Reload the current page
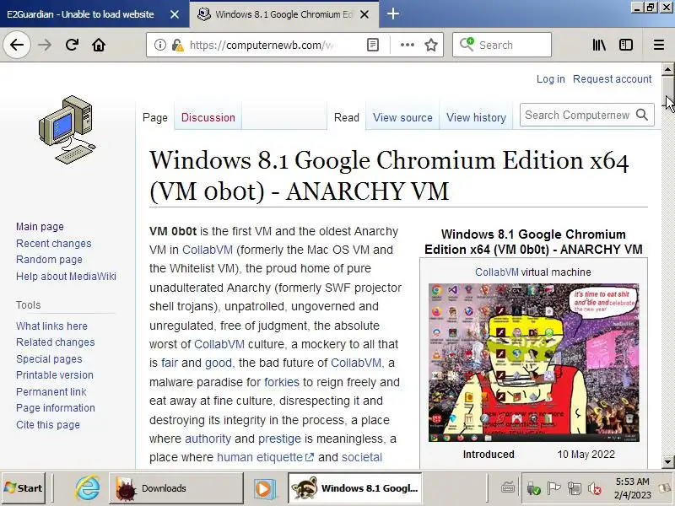Image resolution: width=675 pixels, height=506 pixels. (72, 45)
